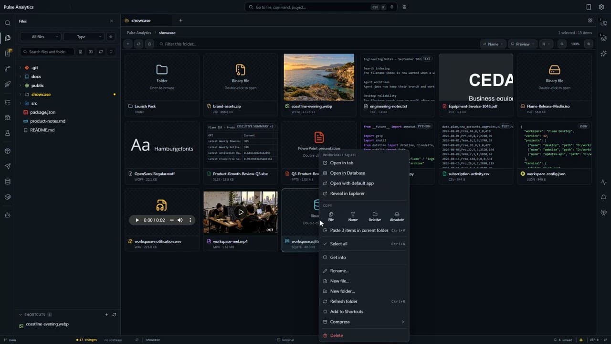The height and width of the screenshot is (344, 611).
Task: Collapse all folders icon in Files panel
Action: pyautogui.click(x=111, y=52)
